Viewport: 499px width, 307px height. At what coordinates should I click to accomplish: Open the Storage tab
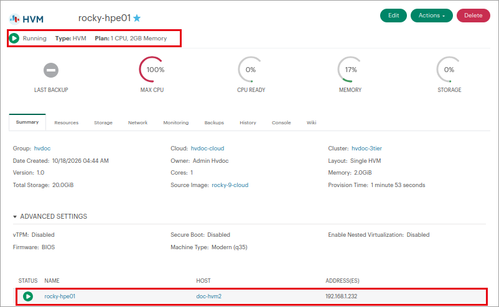tap(103, 122)
